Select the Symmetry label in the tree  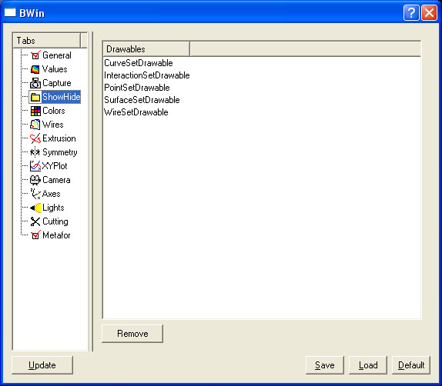(60, 152)
